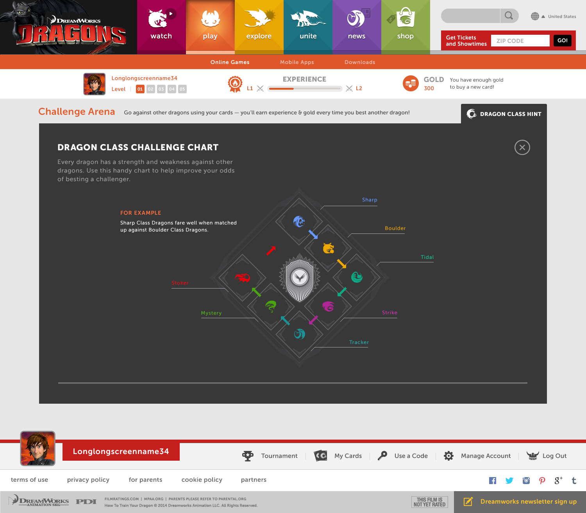
Task: Click the Stoker class label
Action: (x=180, y=283)
